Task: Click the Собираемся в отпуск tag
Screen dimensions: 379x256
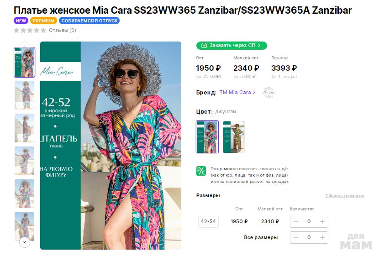Action: point(89,21)
